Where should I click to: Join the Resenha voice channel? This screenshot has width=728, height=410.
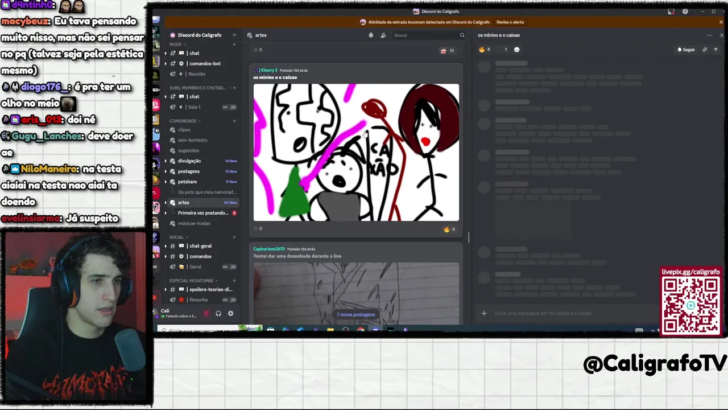click(x=201, y=300)
